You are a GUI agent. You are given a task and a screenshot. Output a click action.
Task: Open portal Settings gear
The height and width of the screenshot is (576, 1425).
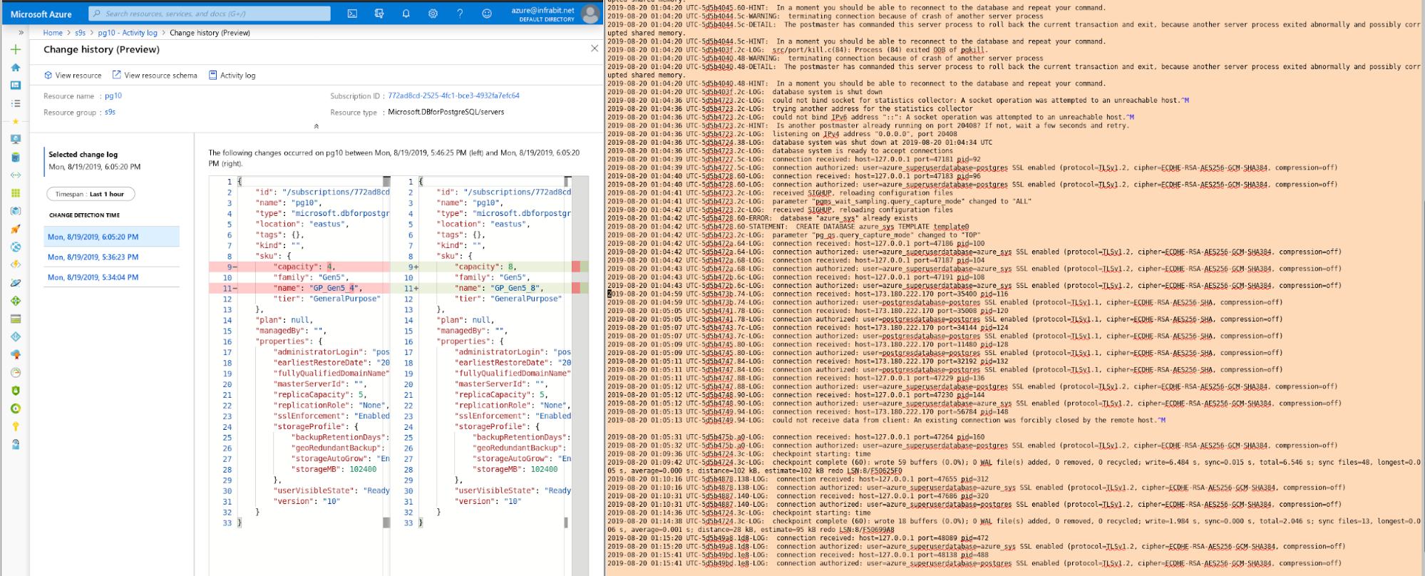pos(433,14)
